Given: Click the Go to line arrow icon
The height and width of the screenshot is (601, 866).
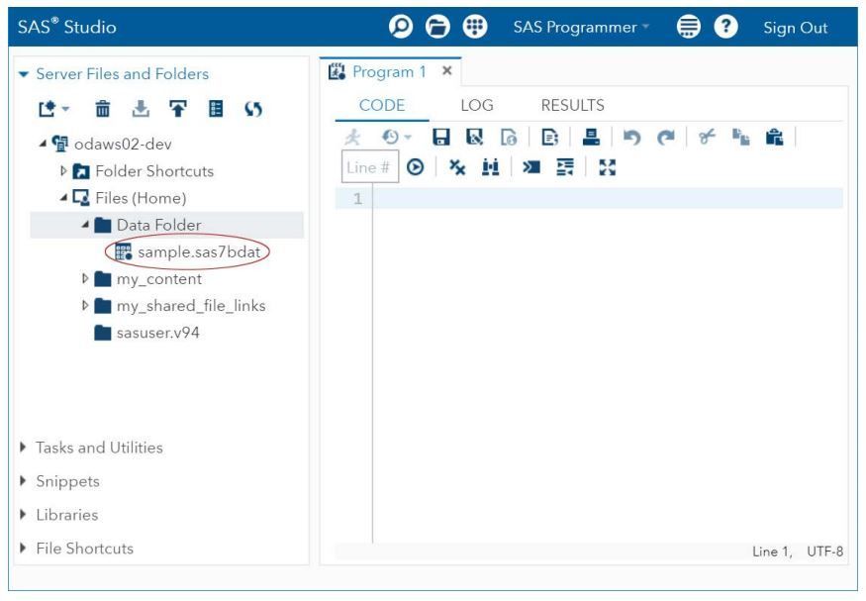Looking at the screenshot, I should pyautogui.click(x=416, y=166).
